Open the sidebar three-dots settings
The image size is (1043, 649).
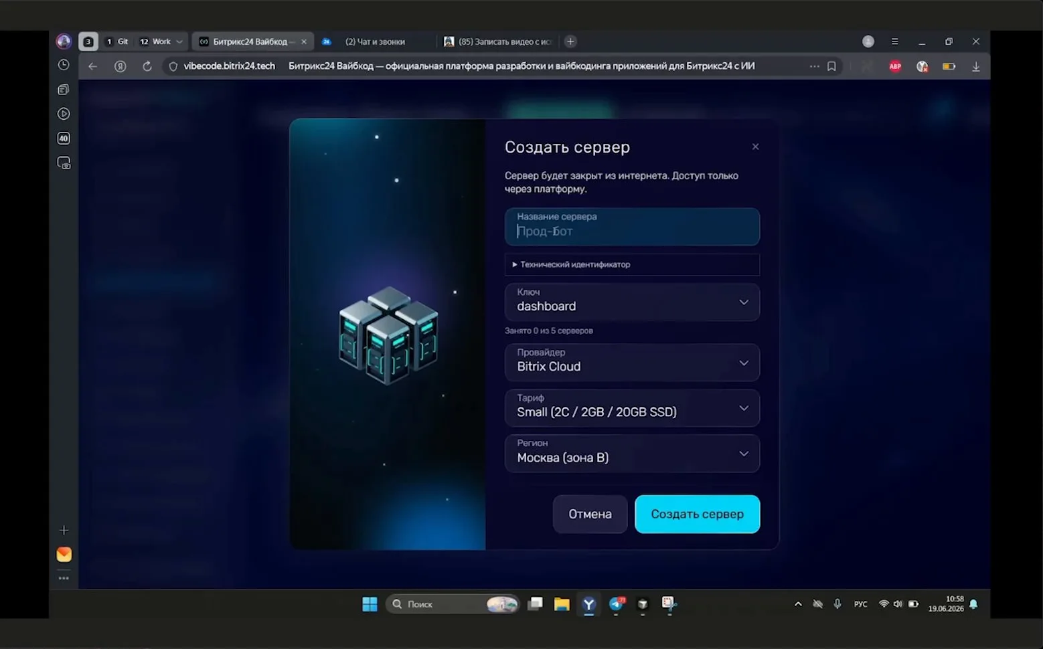(64, 578)
